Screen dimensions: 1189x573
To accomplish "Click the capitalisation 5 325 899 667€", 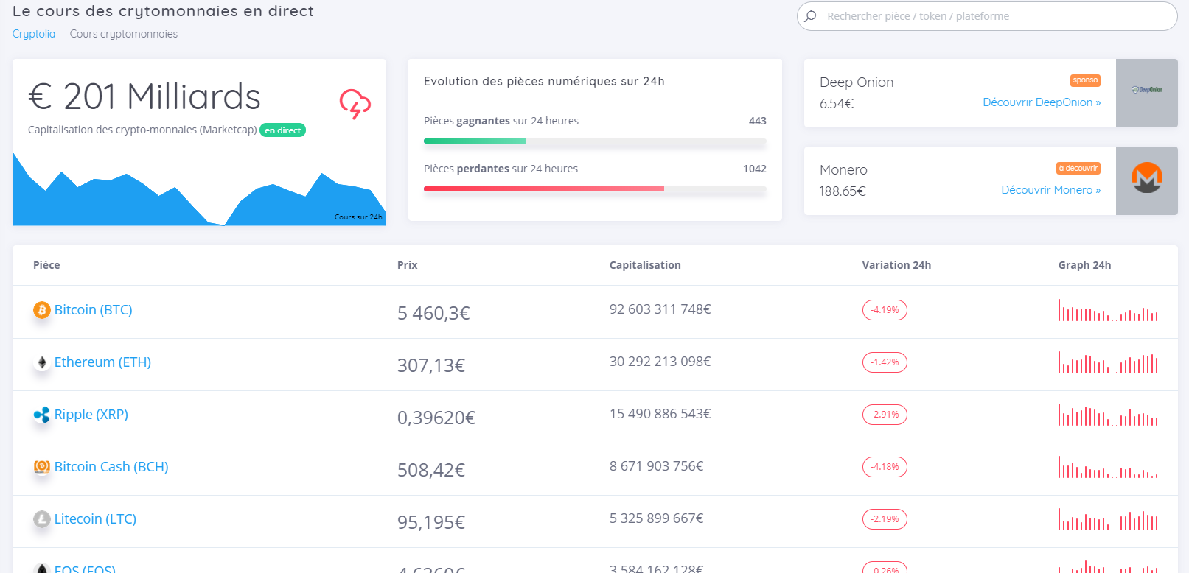I will coord(656,518).
